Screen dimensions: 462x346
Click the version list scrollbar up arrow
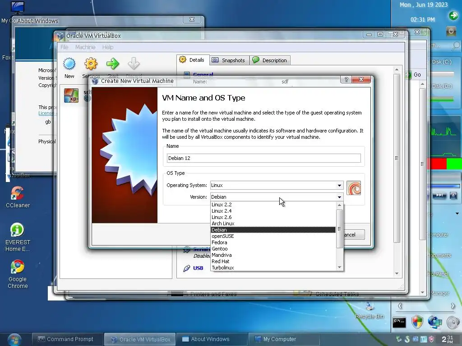coord(339,205)
